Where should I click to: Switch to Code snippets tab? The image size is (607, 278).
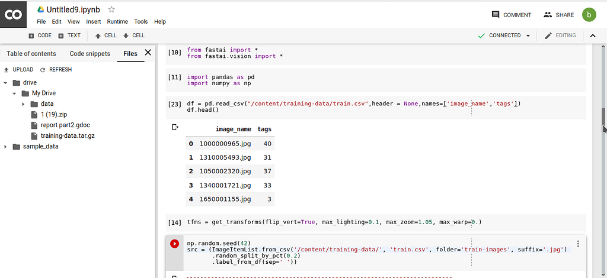pyautogui.click(x=90, y=54)
